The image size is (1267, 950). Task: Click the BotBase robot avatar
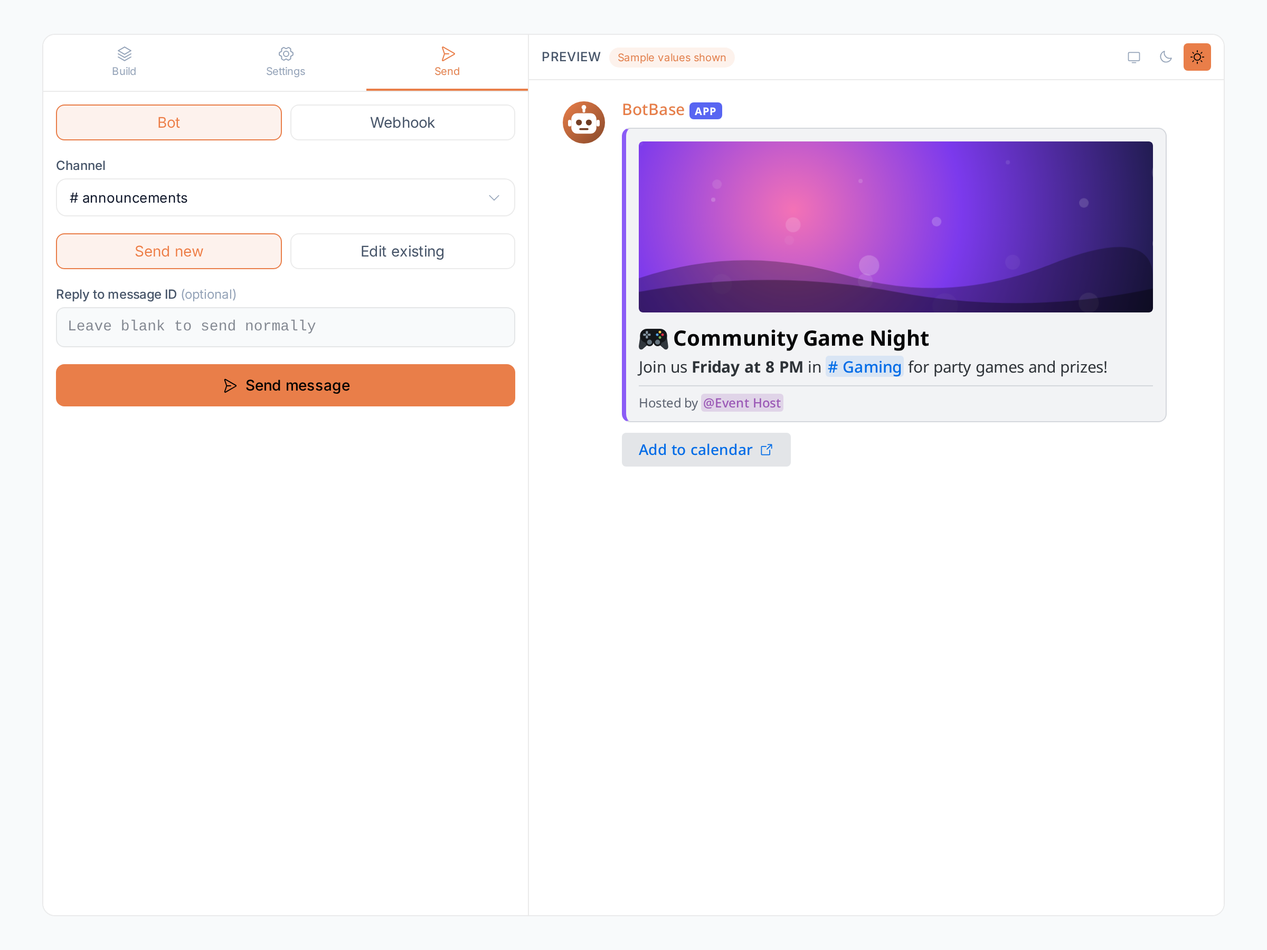(584, 122)
